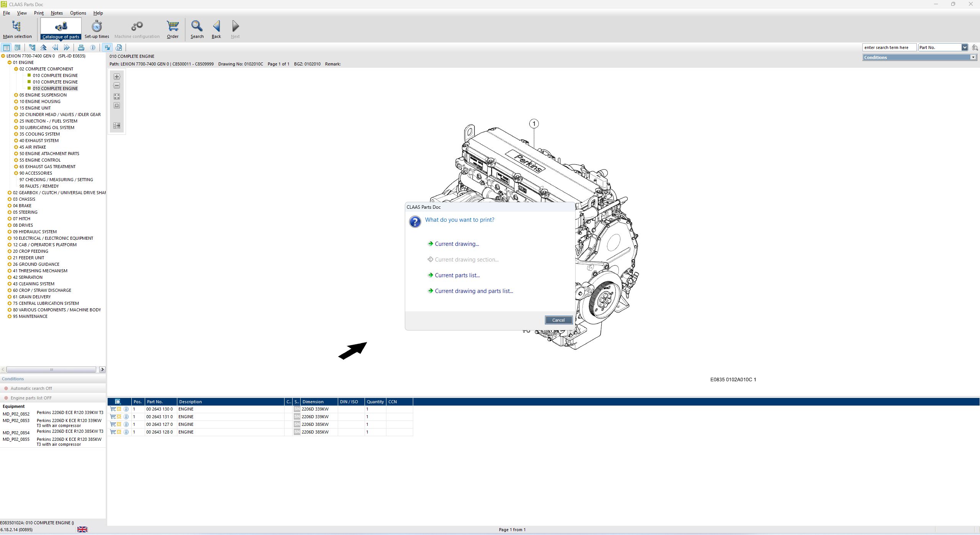Zoom out drawing with minus button
Screen dimensions: 980x535
pyautogui.click(x=117, y=86)
